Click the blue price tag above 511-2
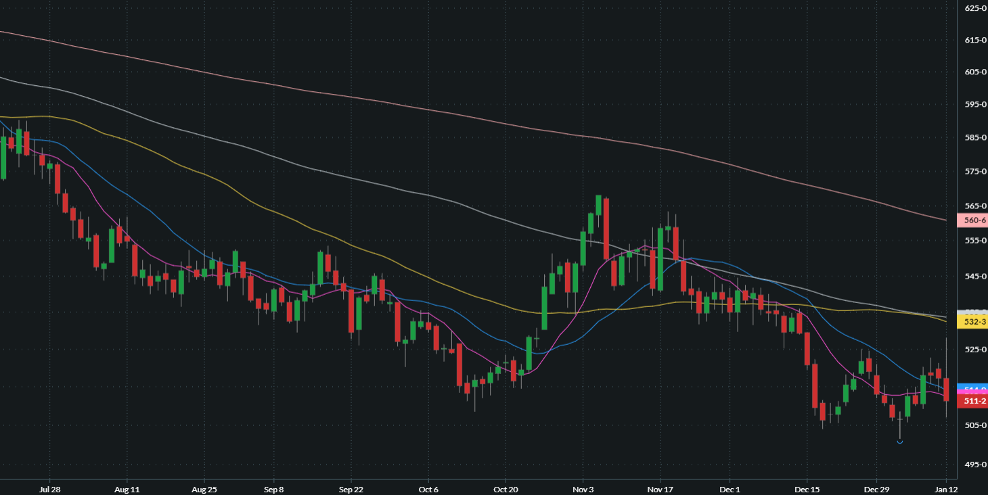988x495 pixels. click(x=974, y=388)
